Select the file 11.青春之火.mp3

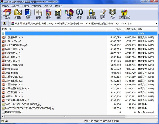(14, 77)
